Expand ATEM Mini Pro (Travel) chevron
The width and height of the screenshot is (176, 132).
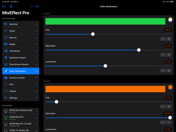(37, 125)
